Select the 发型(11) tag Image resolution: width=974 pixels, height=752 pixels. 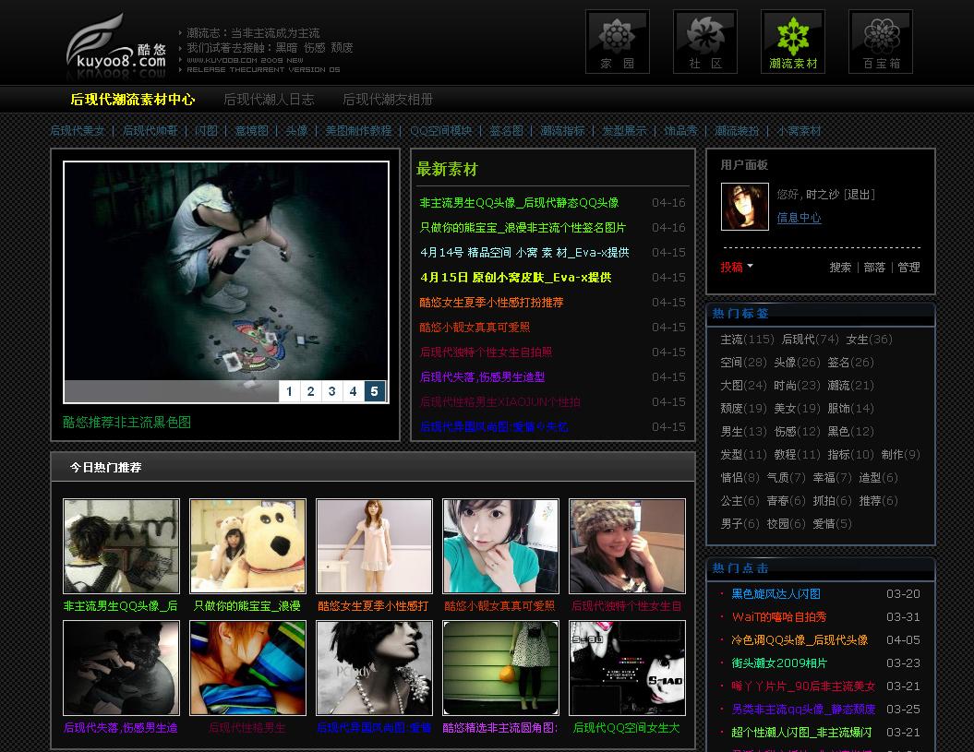click(x=743, y=455)
